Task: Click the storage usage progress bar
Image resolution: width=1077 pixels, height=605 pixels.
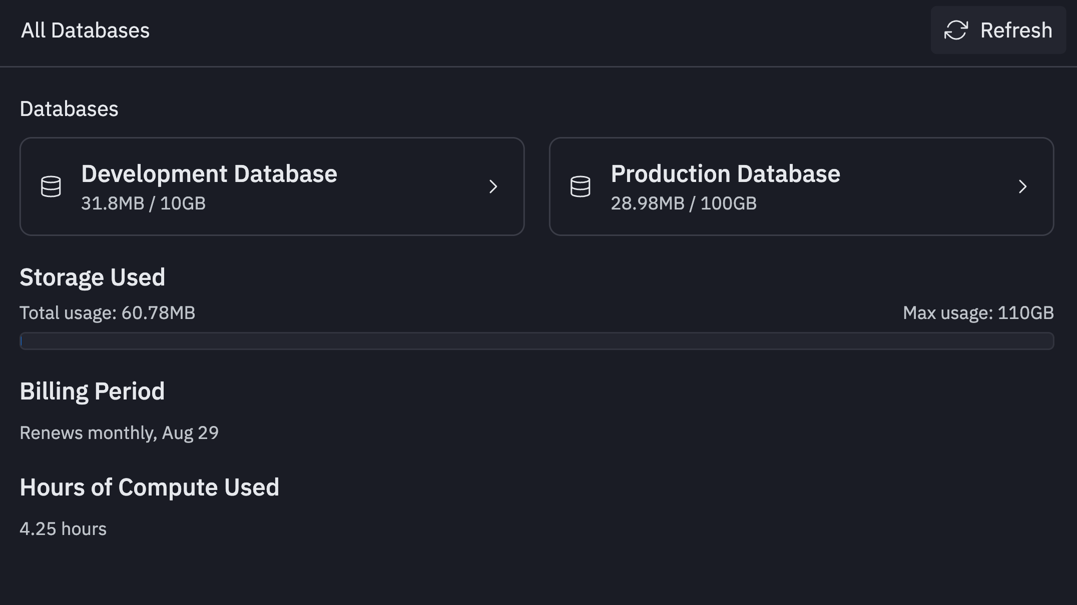Action: [536, 341]
